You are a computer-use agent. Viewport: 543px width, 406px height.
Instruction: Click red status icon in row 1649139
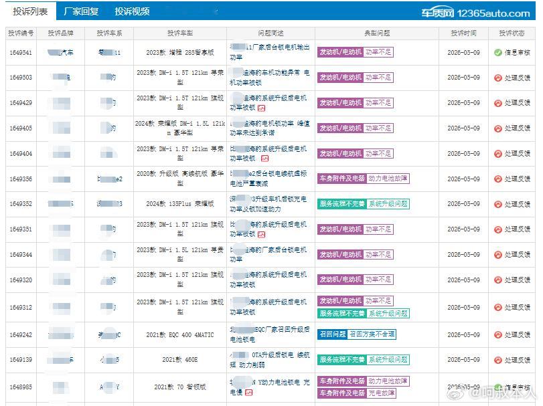(498, 360)
